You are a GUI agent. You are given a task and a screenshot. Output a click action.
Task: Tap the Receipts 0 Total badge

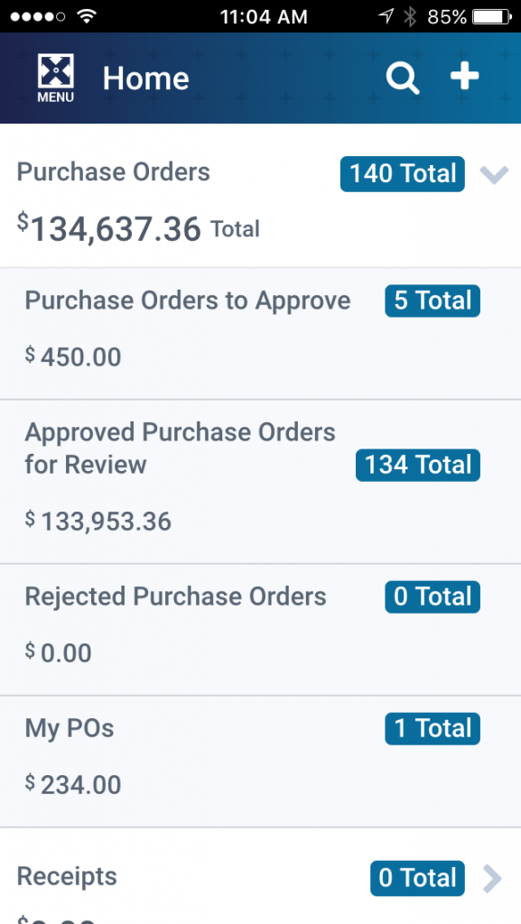pos(417,878)
